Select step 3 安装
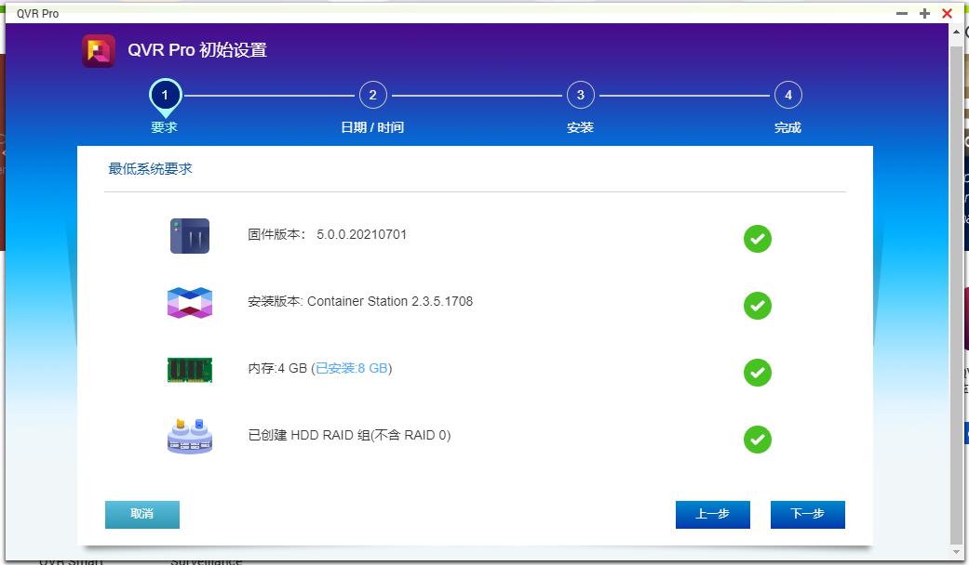Image resolution: width=969 pixels, height=565 pixels. tap(580, 95)
